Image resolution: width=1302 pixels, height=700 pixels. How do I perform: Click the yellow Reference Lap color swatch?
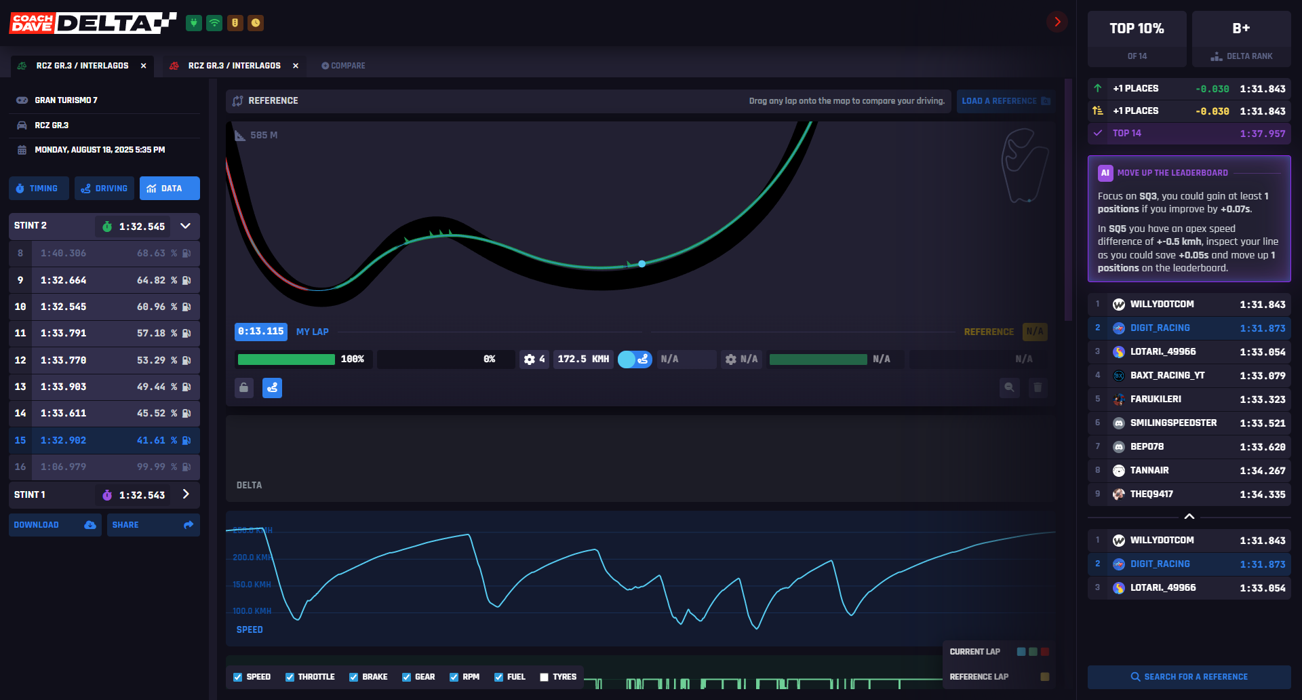tap(1045, 677)
